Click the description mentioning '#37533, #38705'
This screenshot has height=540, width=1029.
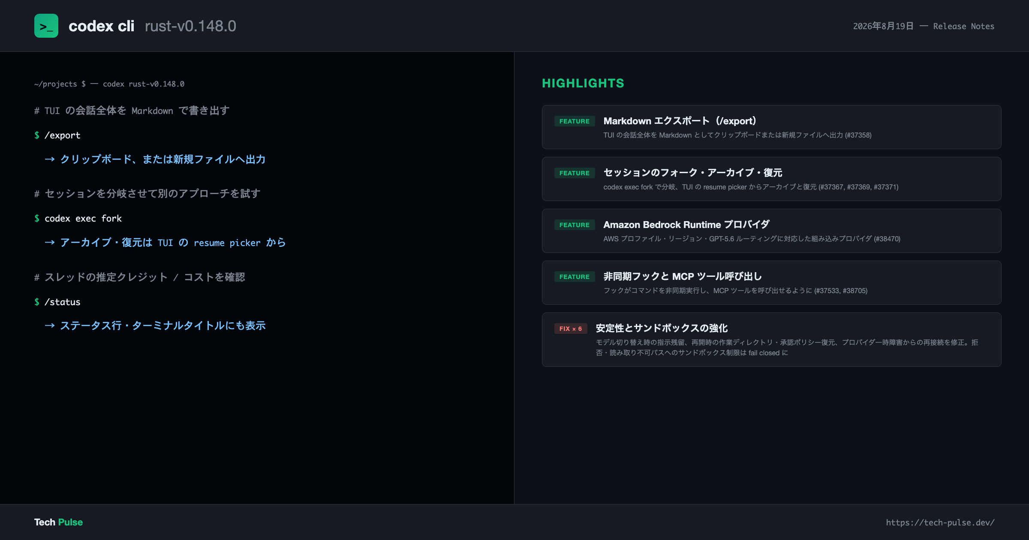[x=735, y=291]
